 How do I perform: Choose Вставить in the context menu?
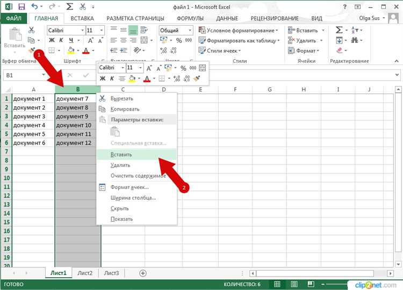point(136,155)
